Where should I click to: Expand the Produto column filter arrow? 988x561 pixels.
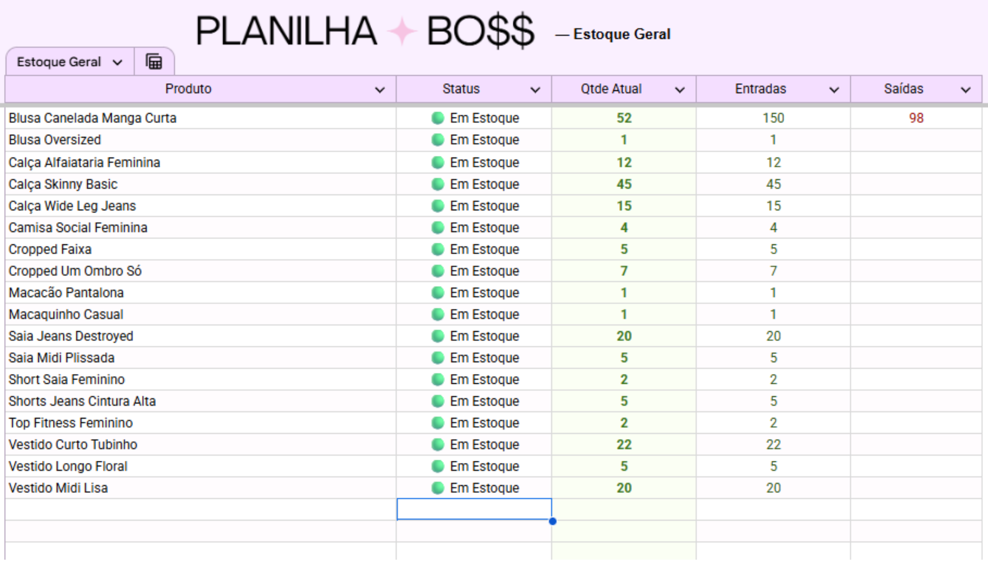[380, 90]
